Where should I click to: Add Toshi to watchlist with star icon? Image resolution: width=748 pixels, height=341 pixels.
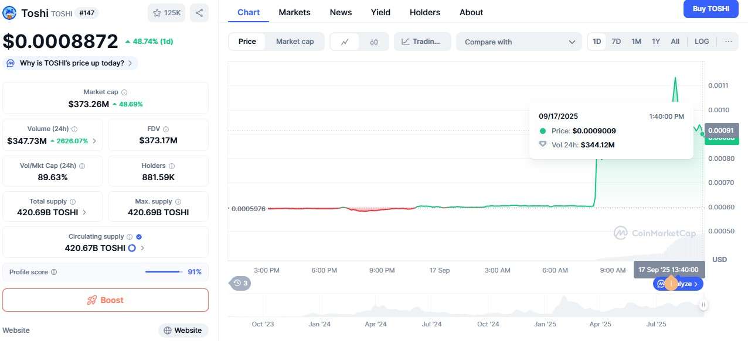pyautogui.click(x=166, y=13)
